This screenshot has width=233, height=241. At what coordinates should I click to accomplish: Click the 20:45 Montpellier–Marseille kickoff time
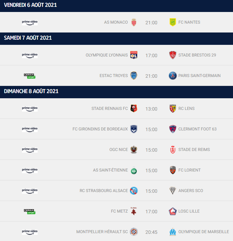tap(151, 232)
